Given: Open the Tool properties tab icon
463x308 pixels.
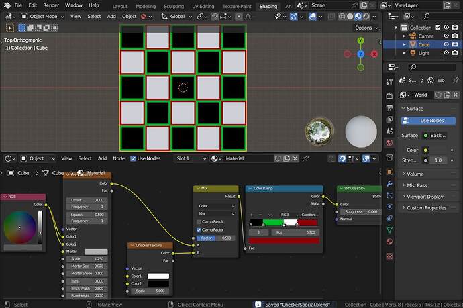Looking at the screenshot, I should 389,82.
